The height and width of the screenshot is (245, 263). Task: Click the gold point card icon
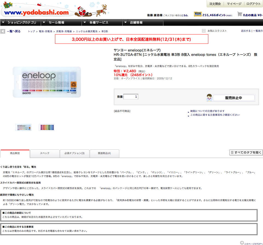(x=198, y=14)
